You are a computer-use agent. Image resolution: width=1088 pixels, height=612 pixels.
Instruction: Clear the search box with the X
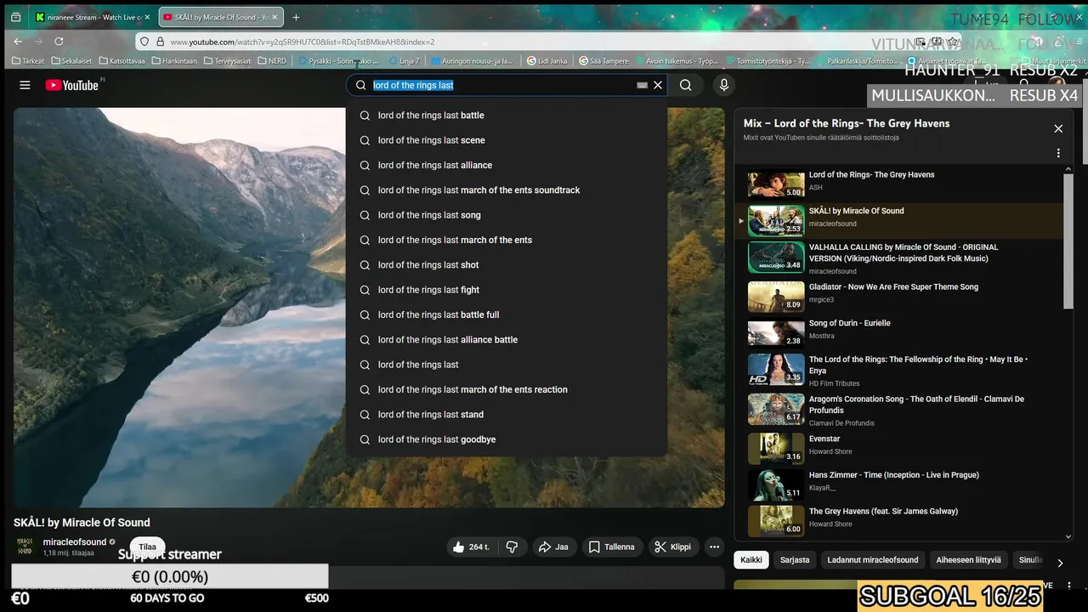[658, 85]
